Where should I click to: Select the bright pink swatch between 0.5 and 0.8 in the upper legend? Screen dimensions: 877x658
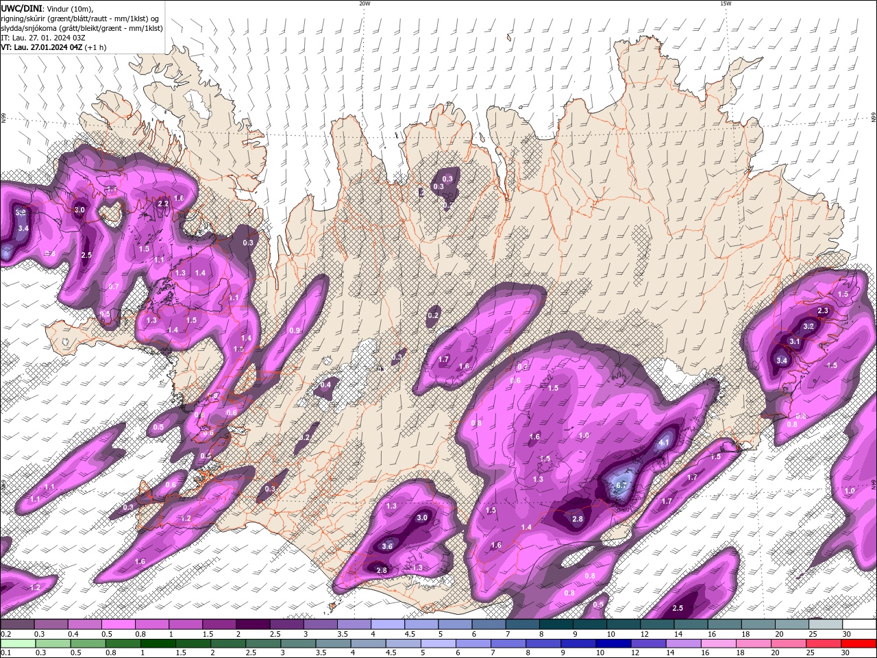[x=118, y=624]
